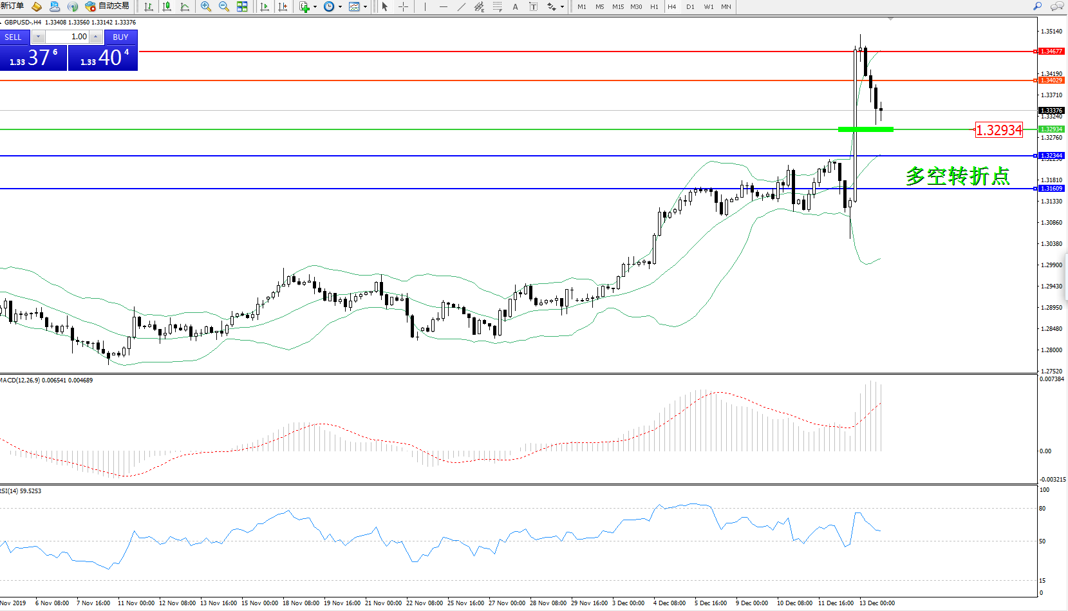Expand the periodicity clock dropdown arrow
Image resolution: width=1068 pixels, height=611 pixels.
click(x=340, y=7)
